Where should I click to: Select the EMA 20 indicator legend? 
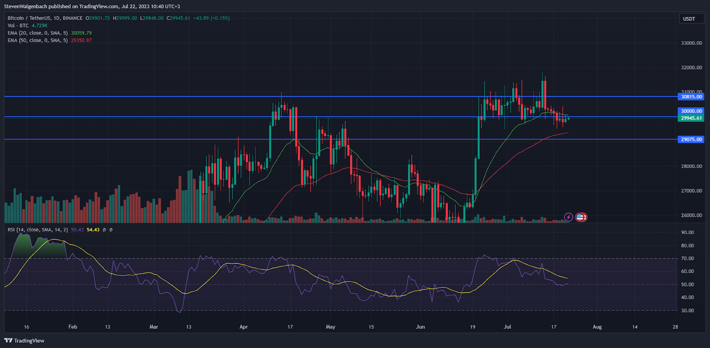coord(38,33)
